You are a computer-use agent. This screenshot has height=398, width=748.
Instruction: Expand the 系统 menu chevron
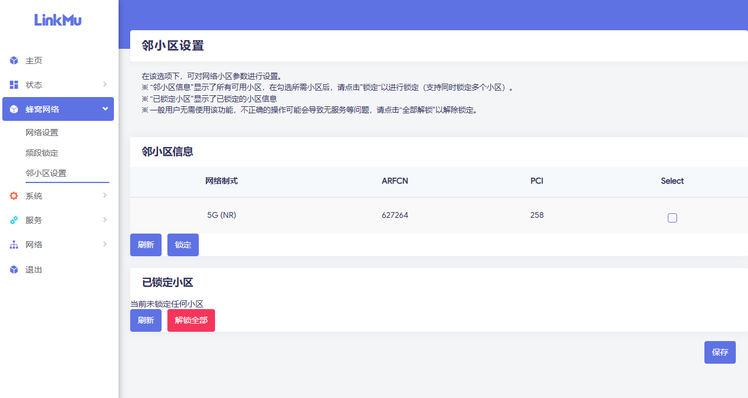105,195
